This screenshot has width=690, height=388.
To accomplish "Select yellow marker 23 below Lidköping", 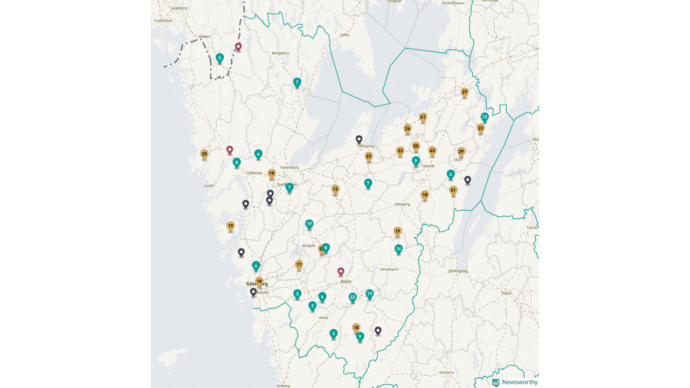I will point(369,157).
